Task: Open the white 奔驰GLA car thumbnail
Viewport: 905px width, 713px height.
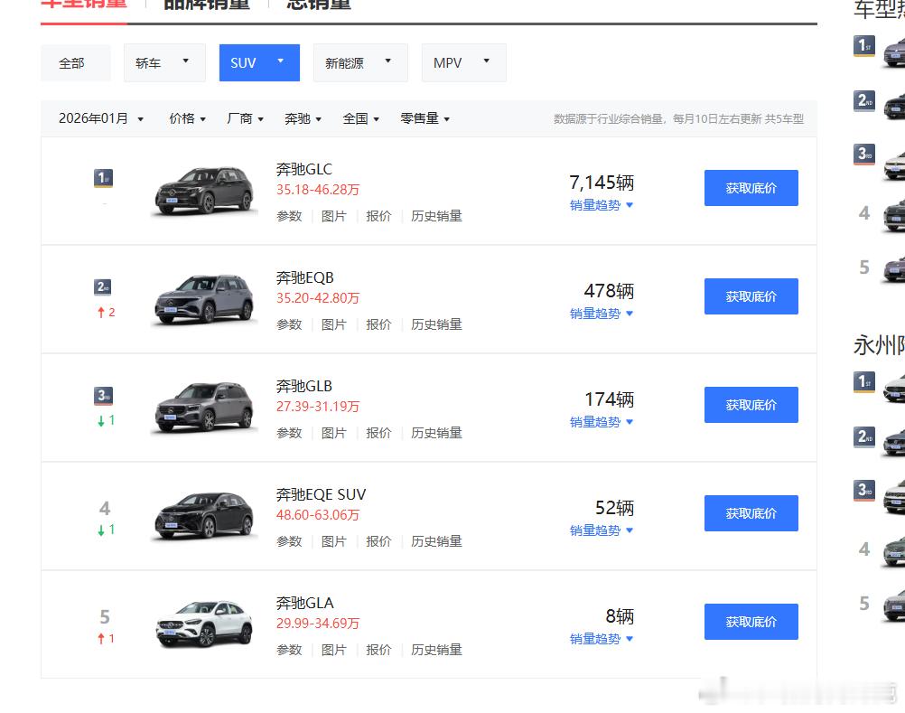Action: point(204,624)
